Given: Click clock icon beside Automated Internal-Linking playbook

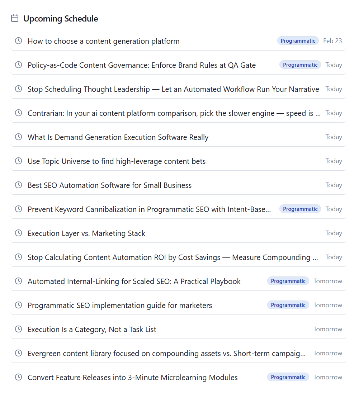Looking at the screenshot, I should tap(18, 281).
